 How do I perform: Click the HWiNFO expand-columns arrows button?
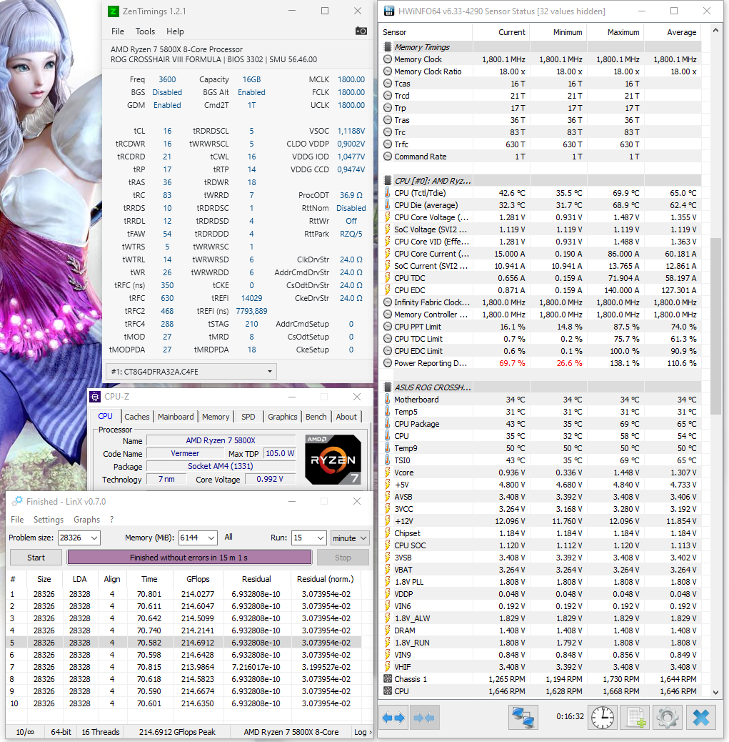pos(393,718)
